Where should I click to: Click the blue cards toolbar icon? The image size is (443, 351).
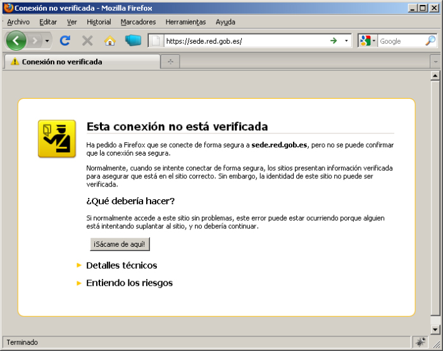tap(133, 40)
